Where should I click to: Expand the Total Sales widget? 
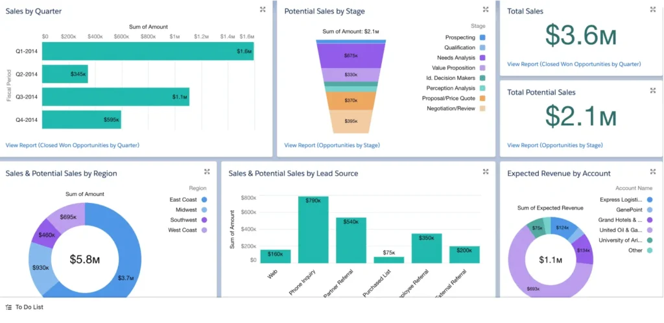pyautogui.click(x=653, y=10)
